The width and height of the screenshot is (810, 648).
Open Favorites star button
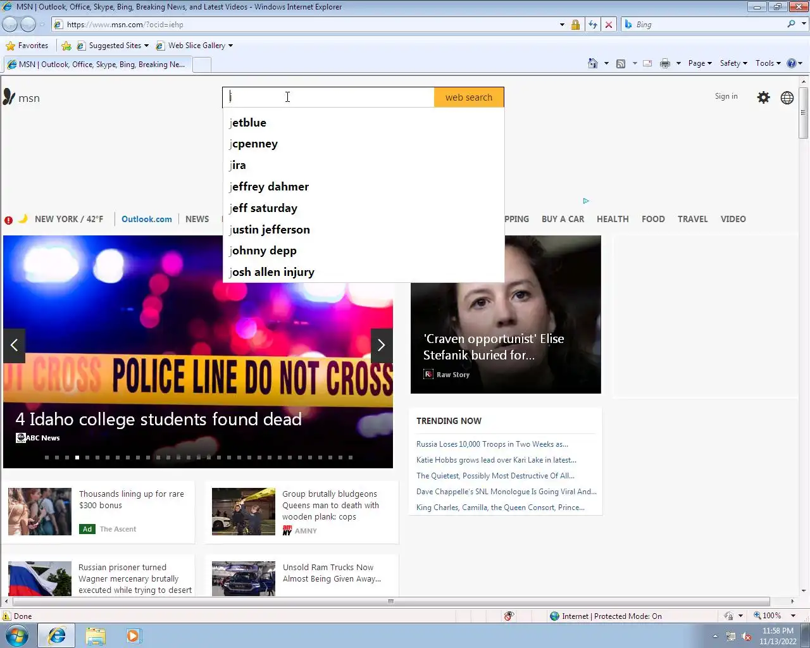(x=27, y=46)
